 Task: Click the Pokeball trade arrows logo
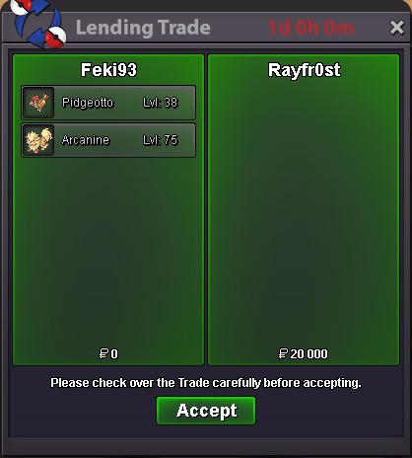(x=37, y=24)
